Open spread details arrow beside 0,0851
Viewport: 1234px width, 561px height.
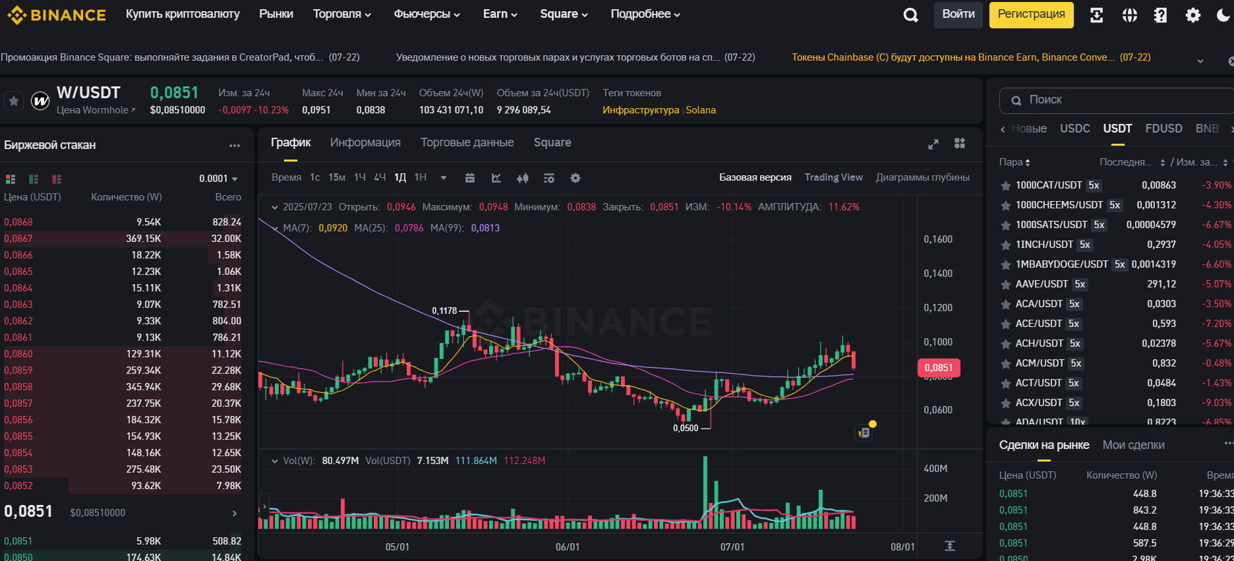pyautogui.click(x=235, y=513)
